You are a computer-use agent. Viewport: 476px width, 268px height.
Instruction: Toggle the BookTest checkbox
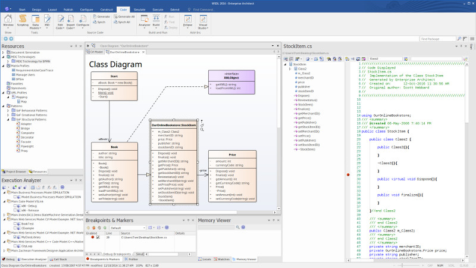click(x=15, y=224)
